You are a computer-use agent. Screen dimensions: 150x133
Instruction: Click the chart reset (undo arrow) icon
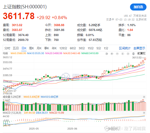pos(107,54)
